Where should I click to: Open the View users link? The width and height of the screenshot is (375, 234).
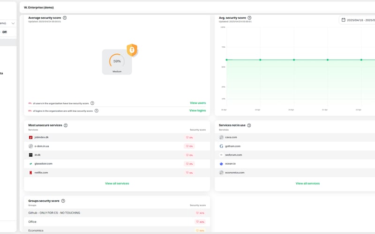tap(198, 103)
